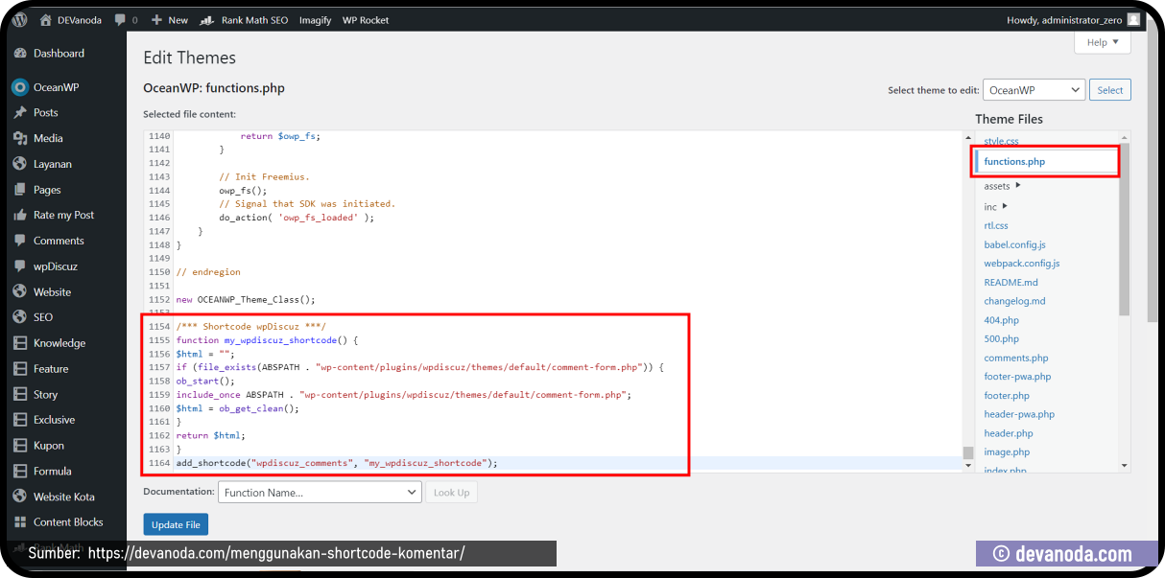Viewport: 1165px width, 578px height.
Task: Open Rank Math SEO chart icon in admin bar
Action: tap(206, 20)
